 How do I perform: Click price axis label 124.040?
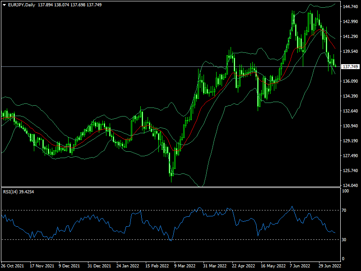tap(351, 185)
